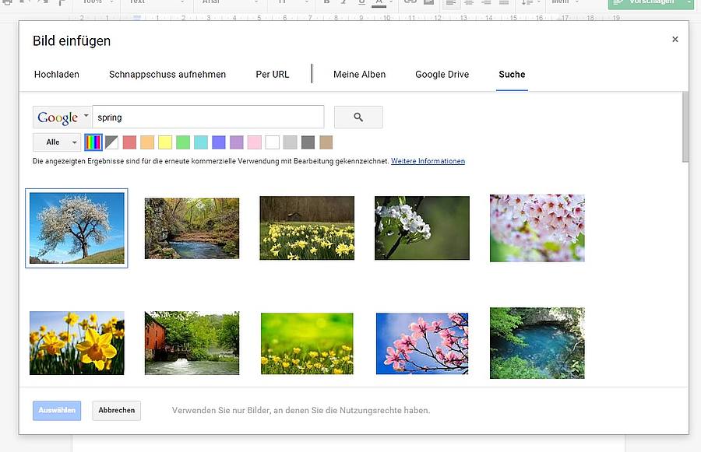Switch to the Per URL tab

tap(273, 74)
